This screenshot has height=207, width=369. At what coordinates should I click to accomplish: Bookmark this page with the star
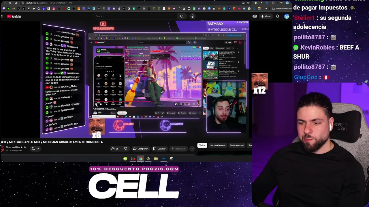click(248, 3)
